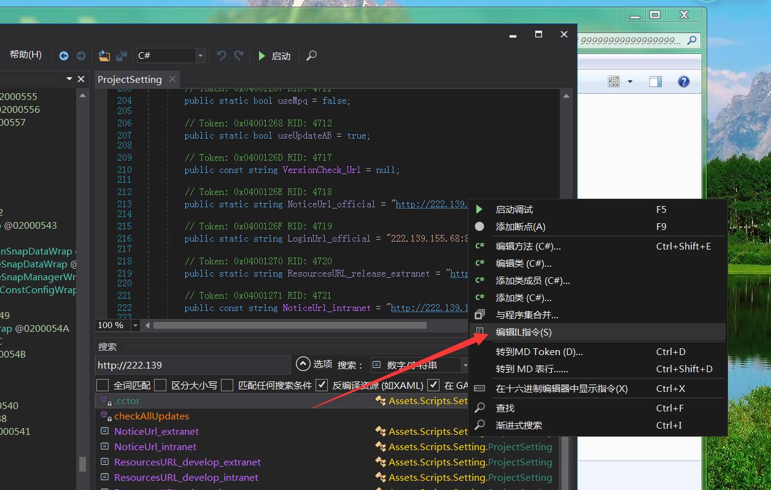
Task: Click the help icon in Explorer window
Action: [683, 82]
